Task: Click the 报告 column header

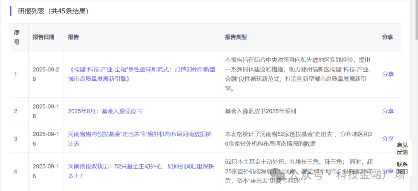Action: pos(74,37)
